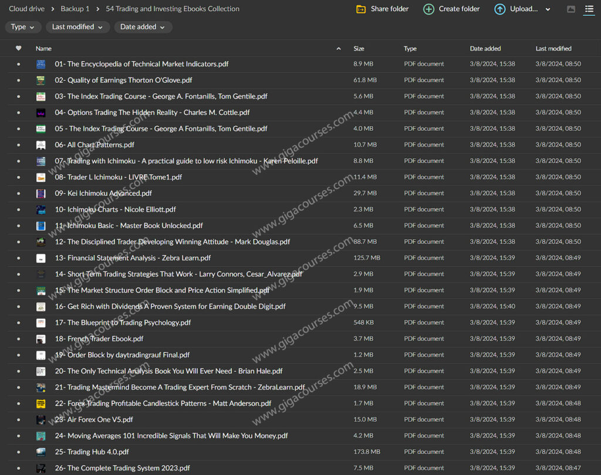Click the thumbnail for 26- The Complete Trading System 2023.pdf
Viewport: 601px width, 475px height.
(40, 467)
